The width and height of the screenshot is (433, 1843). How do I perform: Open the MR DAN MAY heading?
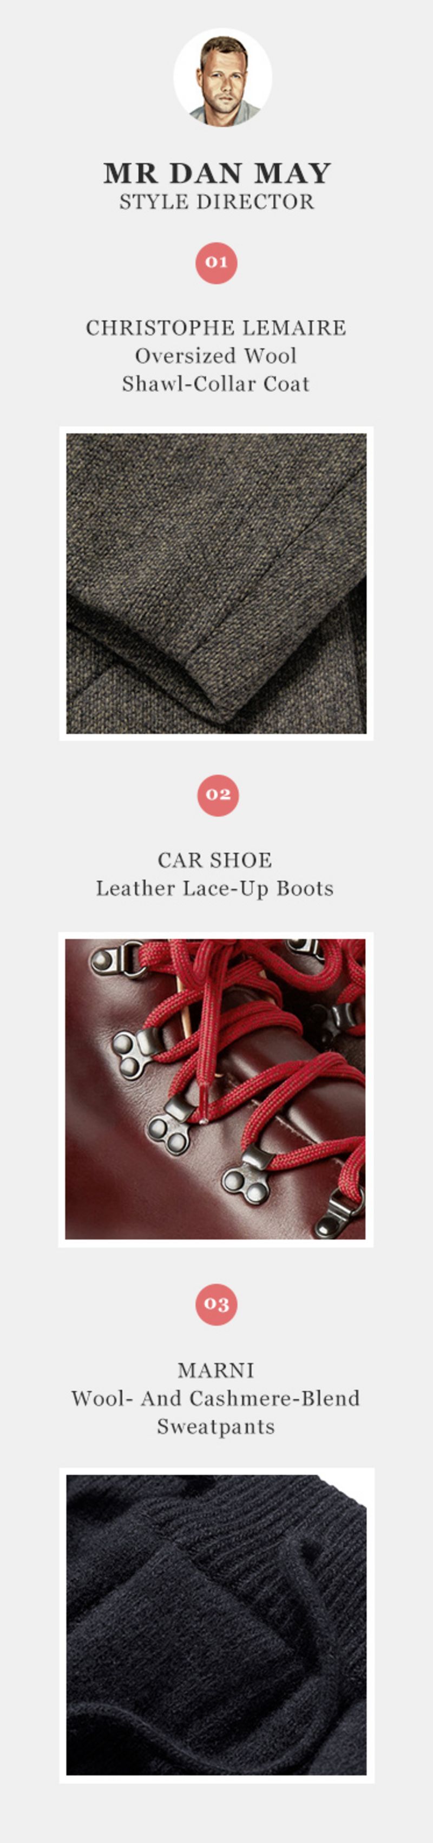click(x=217, y=173)
